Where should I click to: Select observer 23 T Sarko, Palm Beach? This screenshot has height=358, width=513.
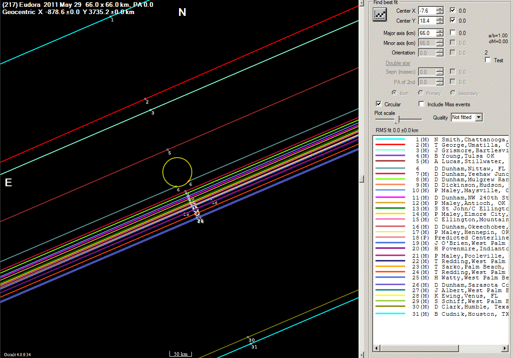441,267
